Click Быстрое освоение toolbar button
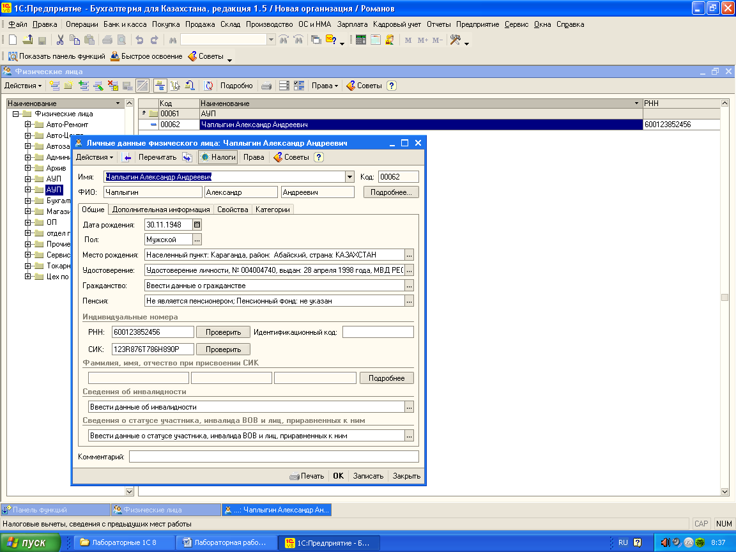The image size is (736, 552). point(146,56)
